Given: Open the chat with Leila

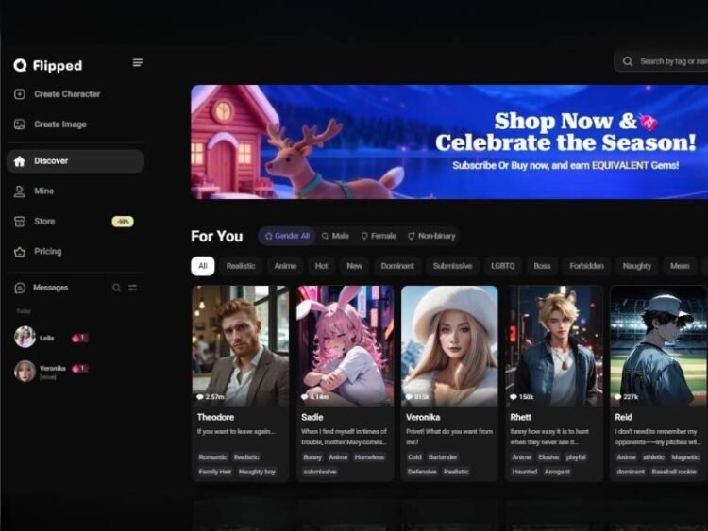Looking at the screenshot, I should click(x=47, y=337).
